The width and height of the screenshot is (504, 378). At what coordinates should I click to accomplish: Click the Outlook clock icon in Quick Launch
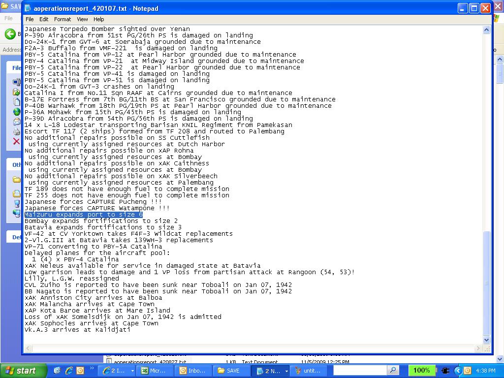80,371
